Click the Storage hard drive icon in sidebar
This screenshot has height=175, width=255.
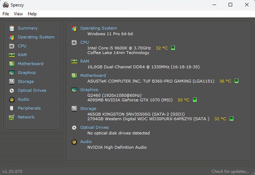tap(12, 81)
